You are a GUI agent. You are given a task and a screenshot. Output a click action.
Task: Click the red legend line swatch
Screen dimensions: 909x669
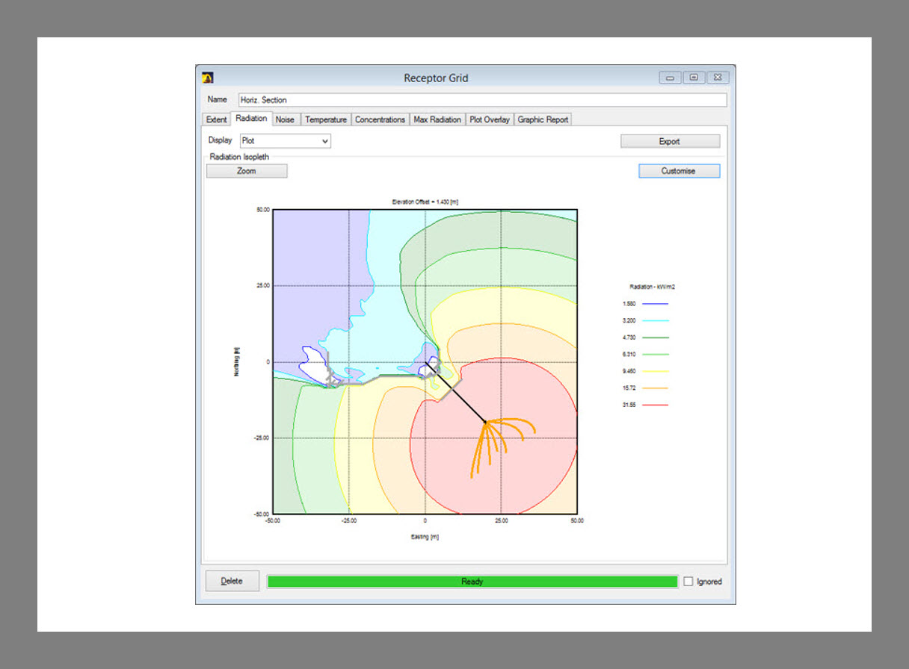click(655, 405)
